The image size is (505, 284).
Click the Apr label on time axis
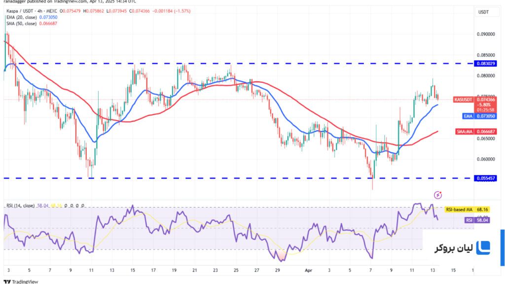point(309,271)
